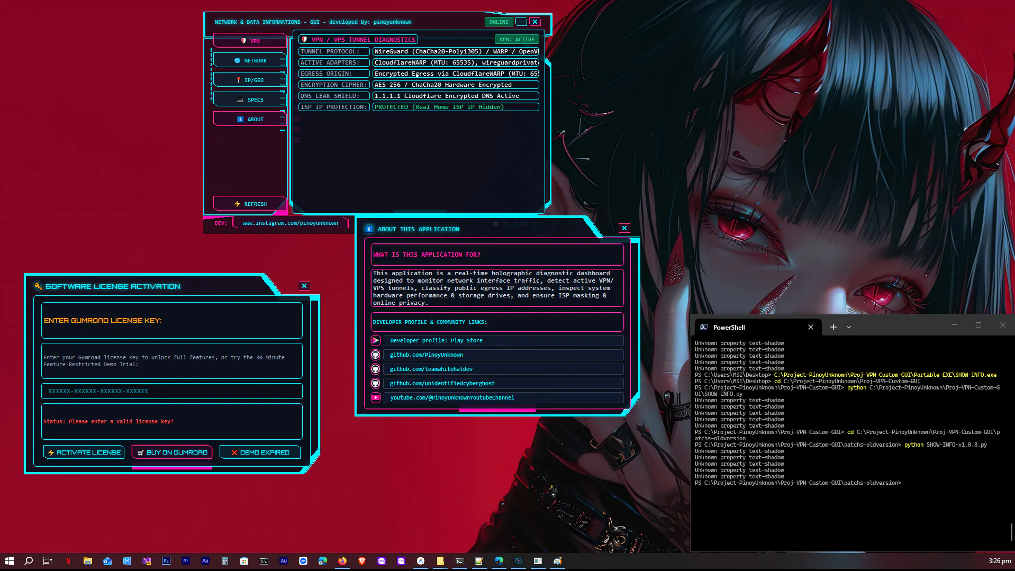Open github.com/teamwhitehatdev link
This screenshot has height=571, width=1015.
(503, 369)
